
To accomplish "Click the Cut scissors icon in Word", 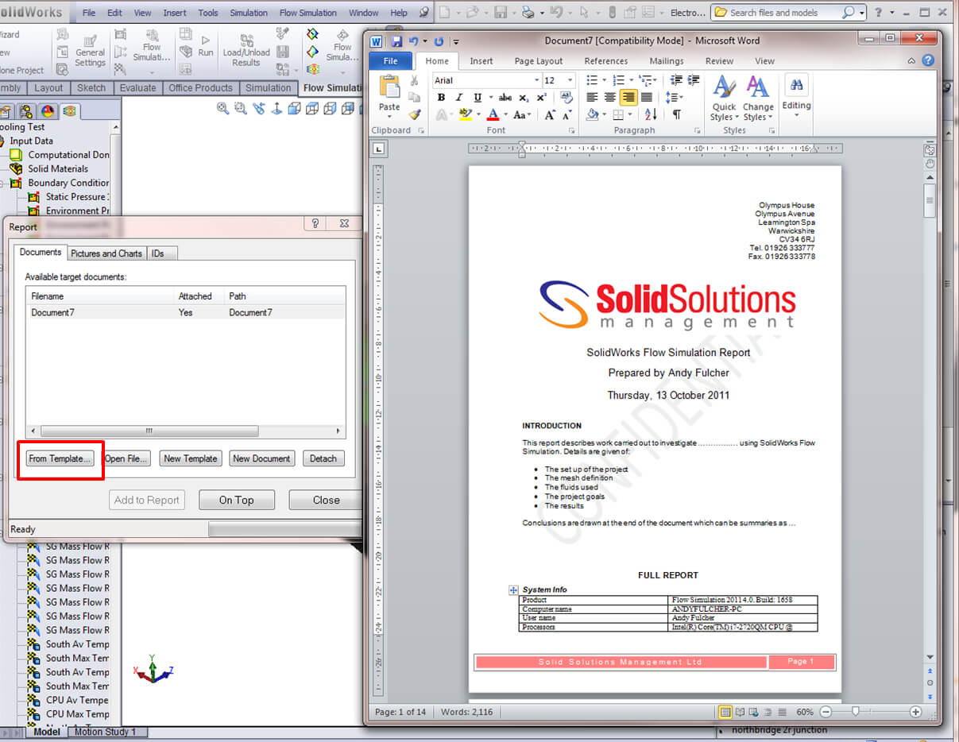I will (414, 80).
